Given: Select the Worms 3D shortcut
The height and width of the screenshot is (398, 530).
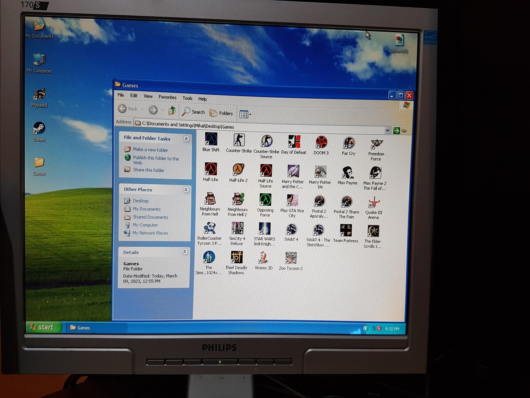Looking at the screenshot, I should coord(263,258).
